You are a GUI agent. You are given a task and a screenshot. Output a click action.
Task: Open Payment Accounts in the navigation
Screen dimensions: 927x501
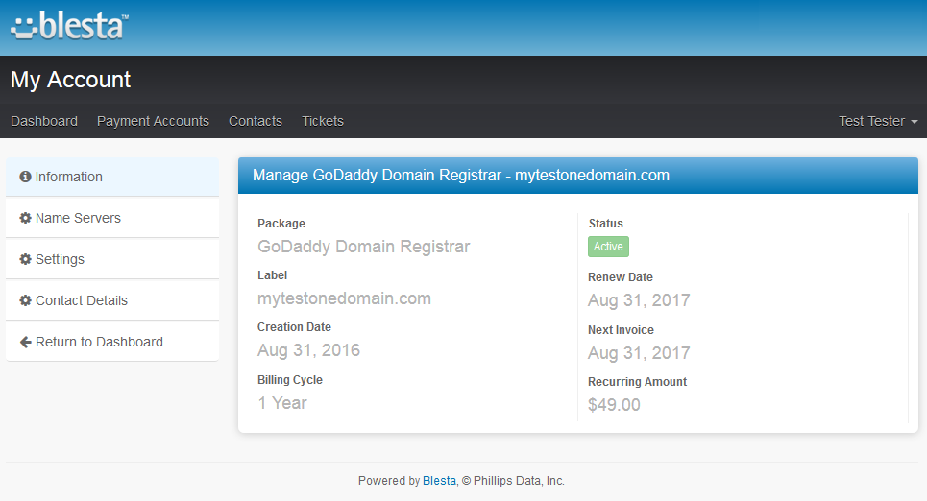[153, 121]
